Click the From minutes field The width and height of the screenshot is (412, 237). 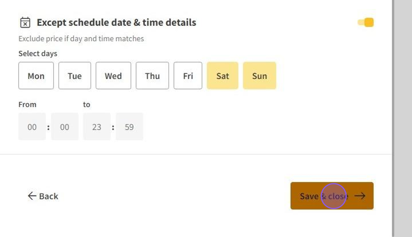tap(65, 127)
